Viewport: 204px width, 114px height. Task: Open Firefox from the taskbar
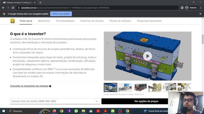click(54, 111)
